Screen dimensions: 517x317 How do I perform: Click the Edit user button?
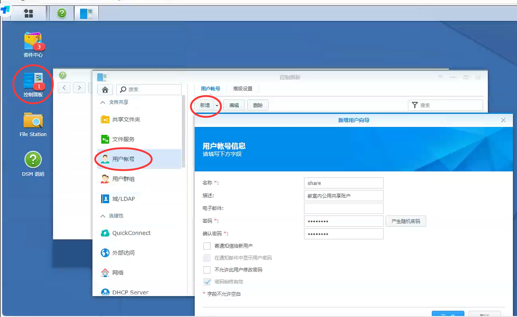tap(234, 105)
